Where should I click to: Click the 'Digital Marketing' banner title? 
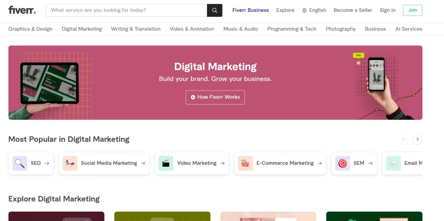coord(215,67)
